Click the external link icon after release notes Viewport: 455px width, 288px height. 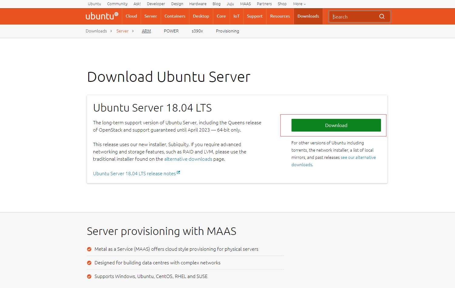coord(178,172)
